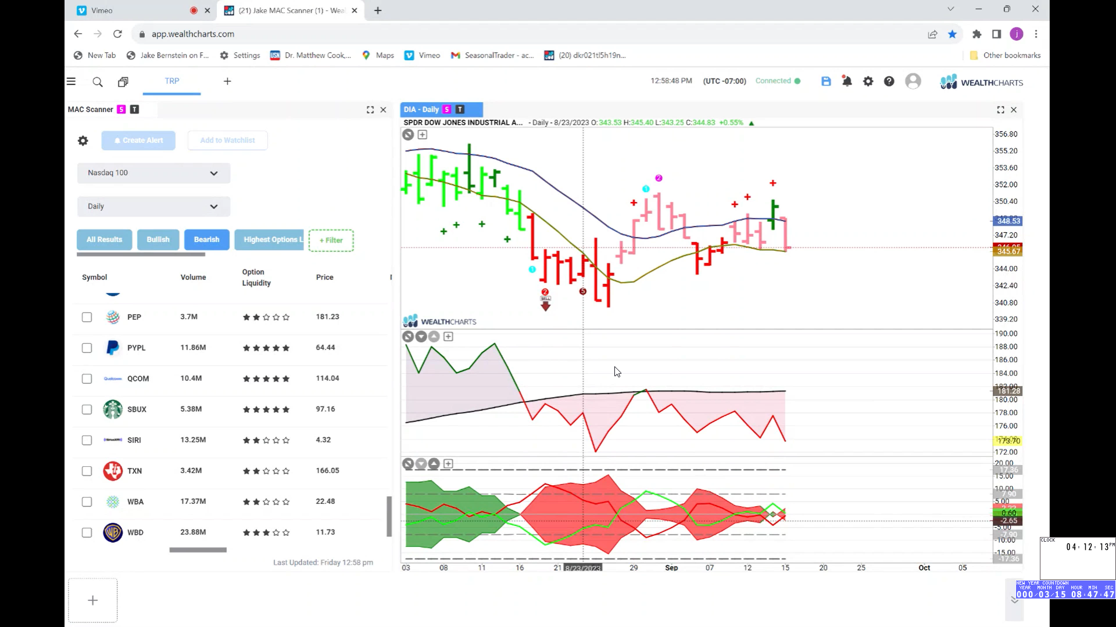Add indicator to the middle pane
Image resolution: width=1116 pixels, height=627 pixels.
coord(448,337)
